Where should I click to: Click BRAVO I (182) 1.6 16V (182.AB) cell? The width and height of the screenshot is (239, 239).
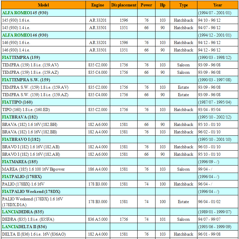[x=43, y=147]
